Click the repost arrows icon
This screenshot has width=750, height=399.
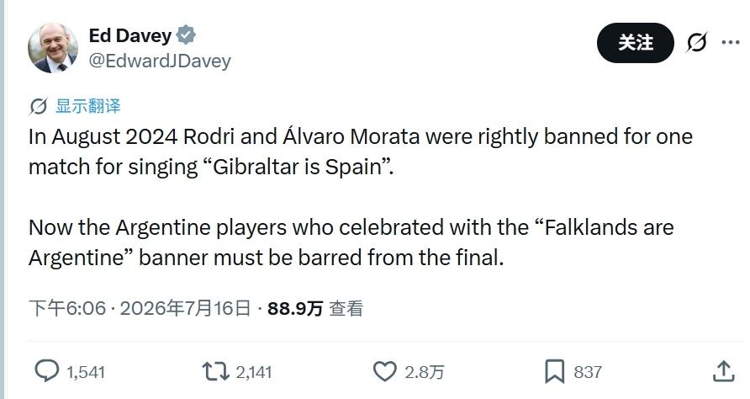pyautogui.click(x=216, y=371)
